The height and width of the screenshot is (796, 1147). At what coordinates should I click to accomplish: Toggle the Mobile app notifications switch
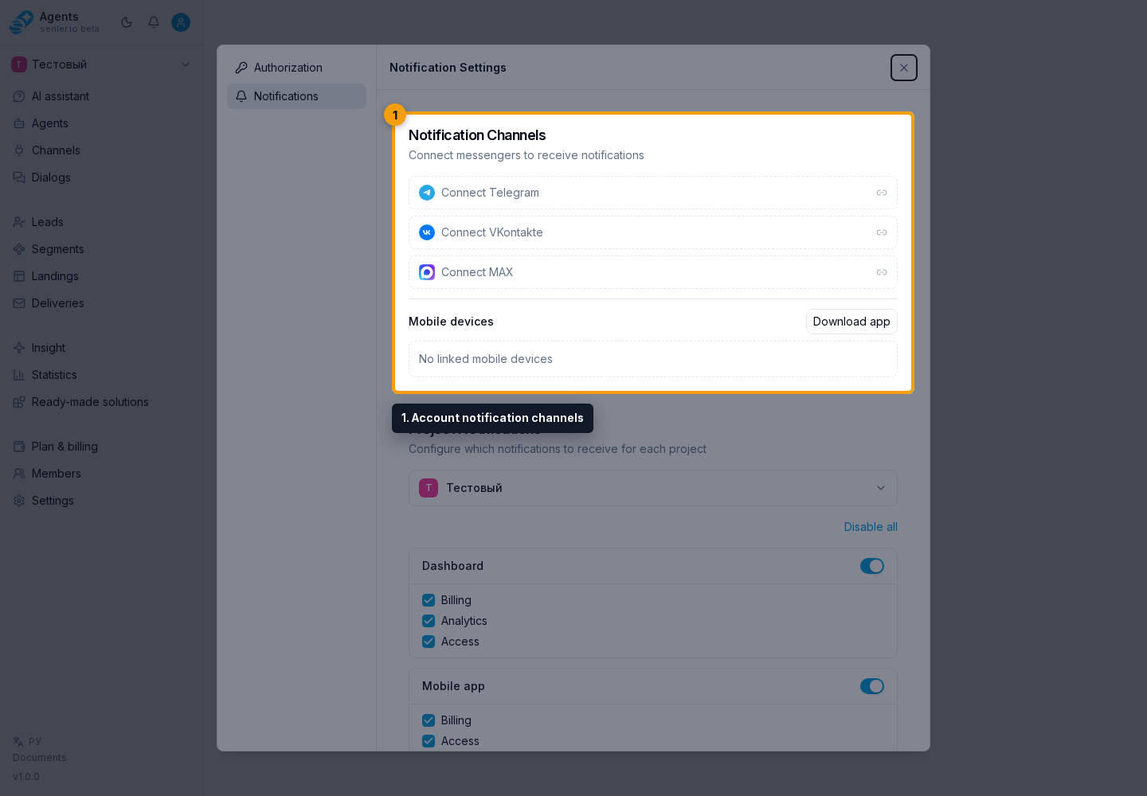[x=872, y=686]
